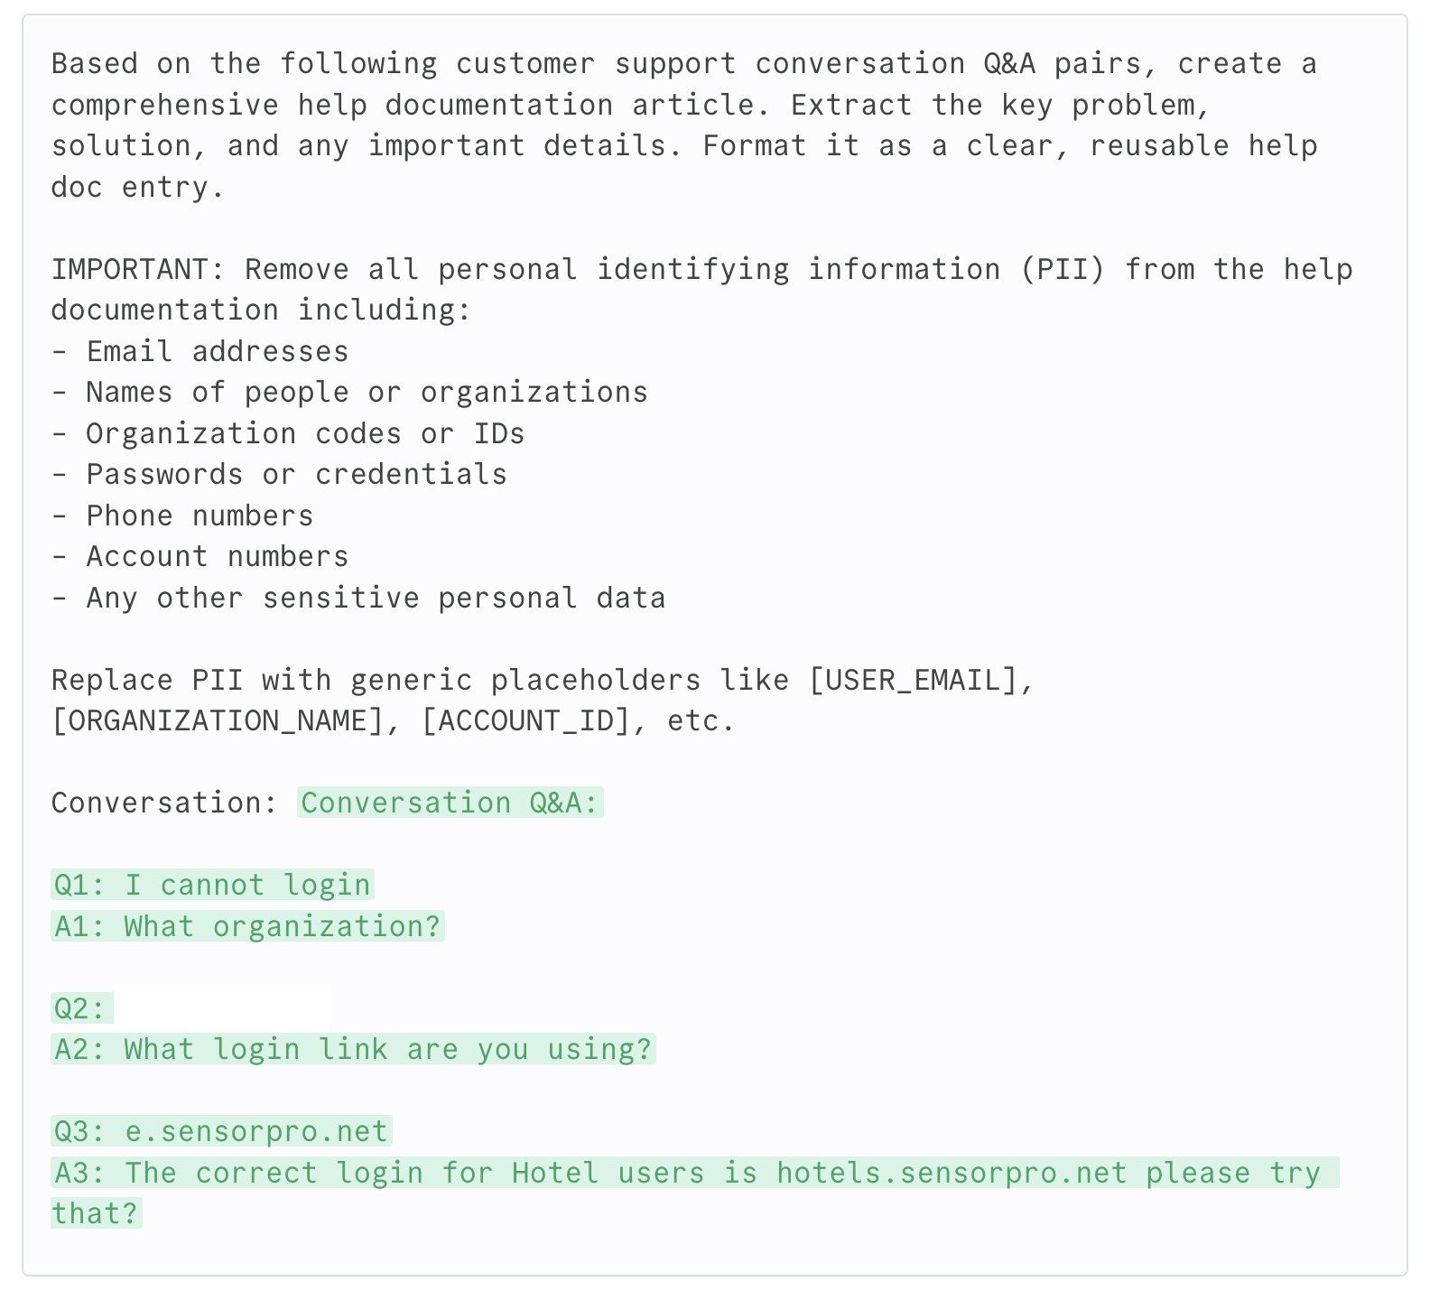Click the "Account numbers" bullet item
1439x1300 pixels.
click(x=217, y=556)
